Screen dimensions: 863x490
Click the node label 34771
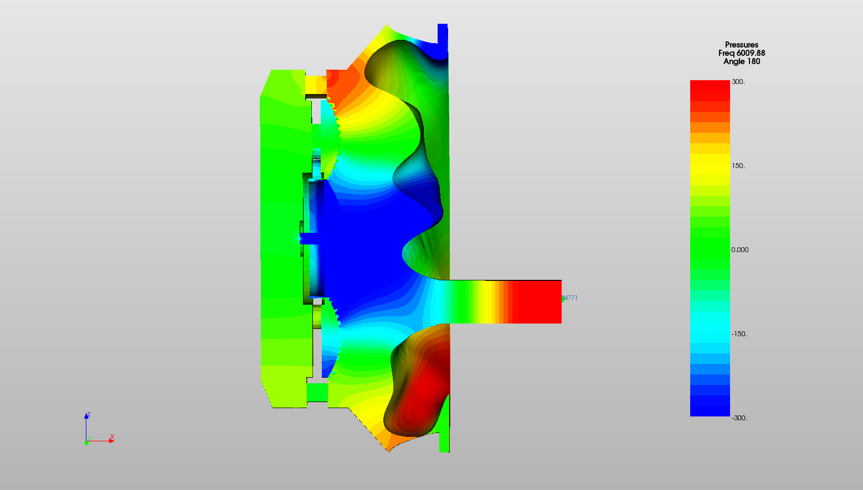pyautogui.click(x=571, y=298)
